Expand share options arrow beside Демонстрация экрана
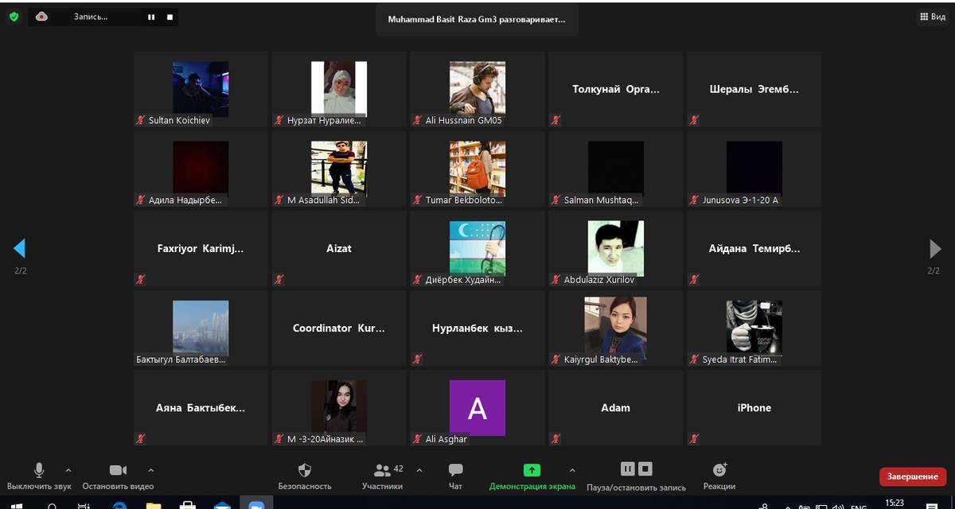 pos(572,469)
